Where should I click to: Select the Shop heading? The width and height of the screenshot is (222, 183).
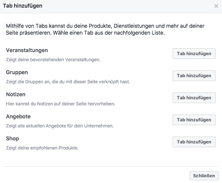click(x=13, y=139)
